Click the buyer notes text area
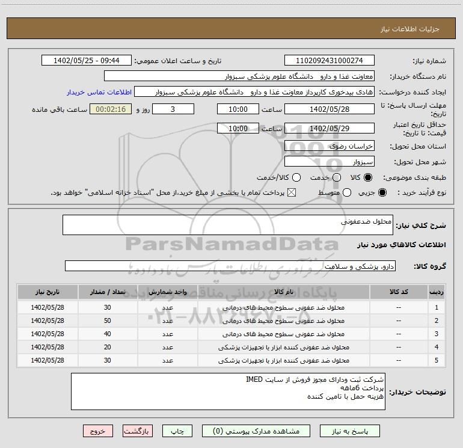Screen dimensions: 463x448 [228, 391]
